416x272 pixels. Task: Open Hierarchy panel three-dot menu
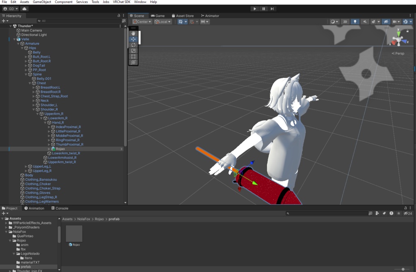coord(123,16)
